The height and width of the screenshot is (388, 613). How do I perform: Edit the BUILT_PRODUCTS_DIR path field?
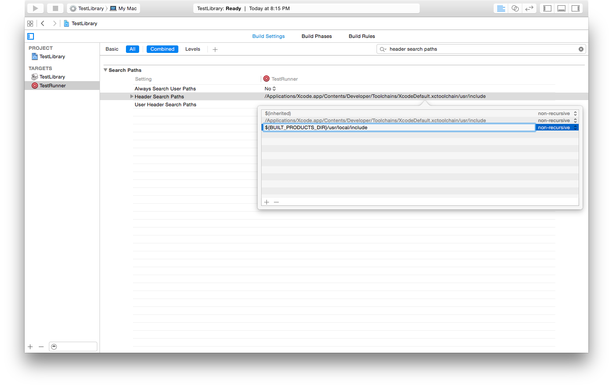coord(399,127)
